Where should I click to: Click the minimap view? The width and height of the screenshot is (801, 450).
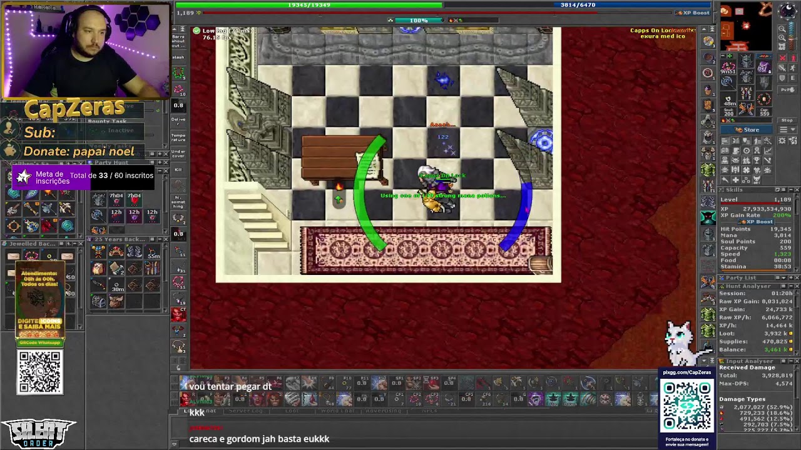pyautogui.click(x=745, y=26)
